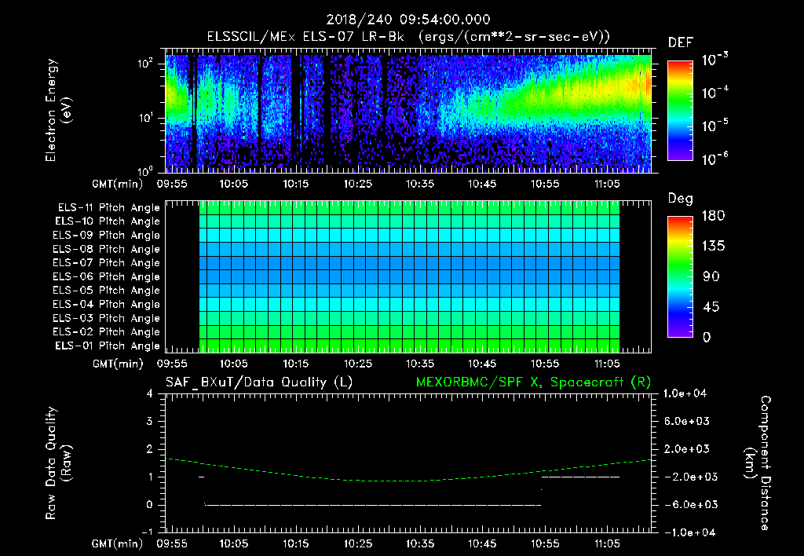Image resolution: width=804 pixels, height=556 pixels.
Task: Click the 10^-6 value on DEF scale
Action: click(x=714, y=159)
